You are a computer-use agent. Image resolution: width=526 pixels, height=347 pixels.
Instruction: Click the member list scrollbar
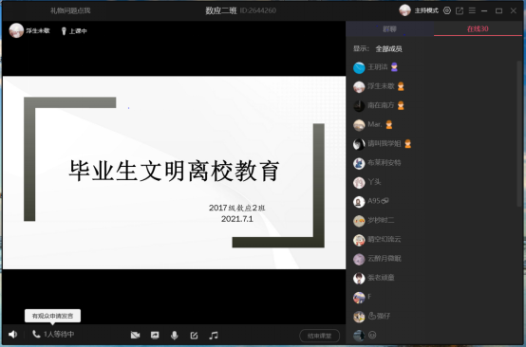click(519, 134)
